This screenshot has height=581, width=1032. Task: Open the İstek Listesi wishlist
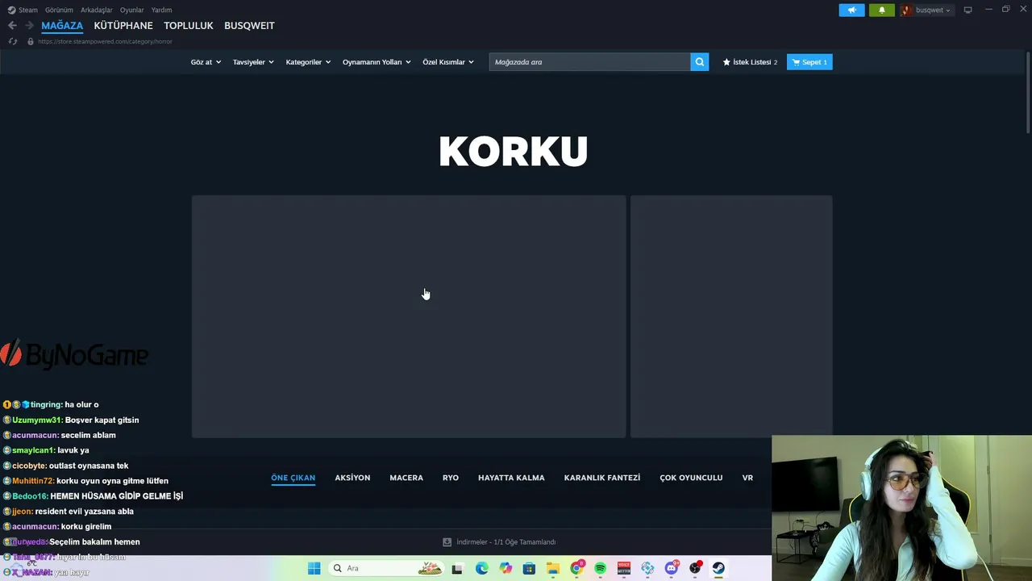[750, 62]
